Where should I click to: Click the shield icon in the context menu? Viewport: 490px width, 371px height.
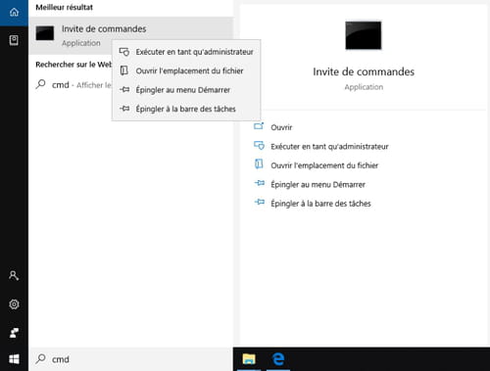(124, 52)
